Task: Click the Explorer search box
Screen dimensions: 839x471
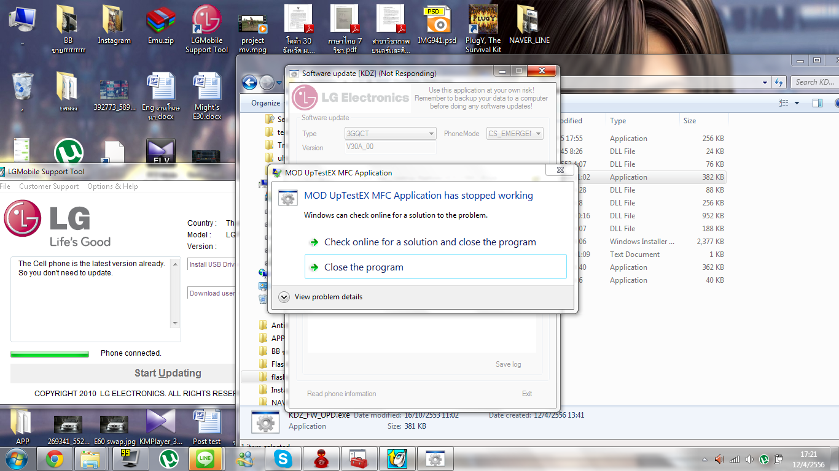Action: tap(814, 82)
